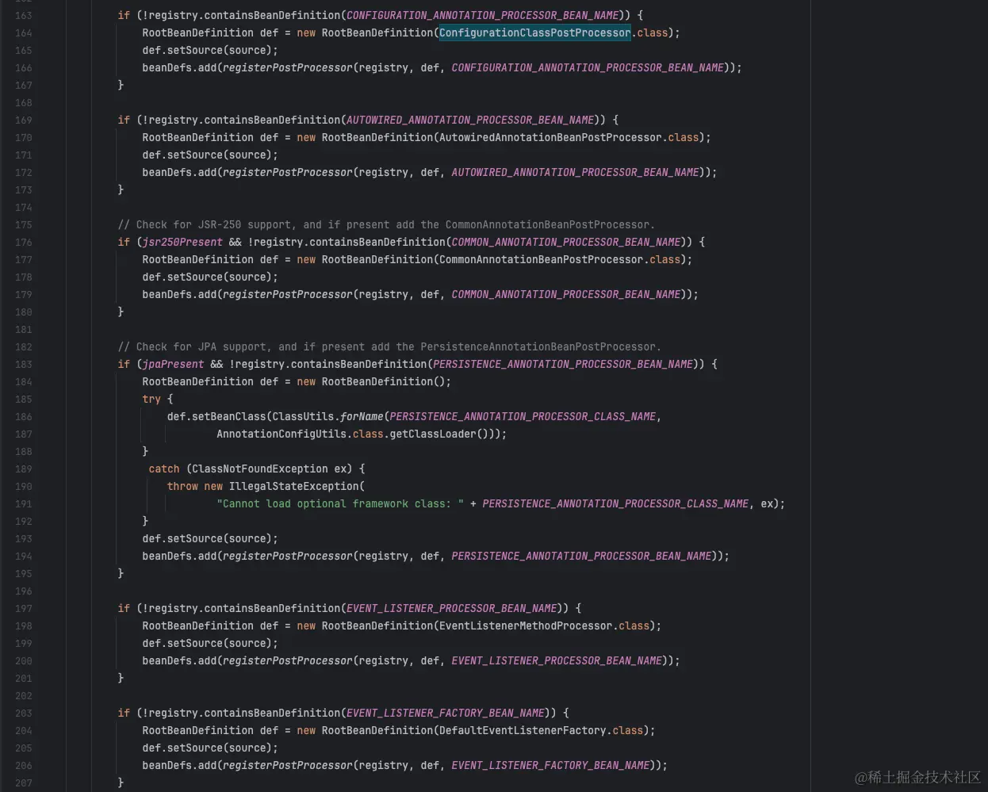Click AnnotationConfigUtils on line 187

pyautogui.click(x=281, y=434)
